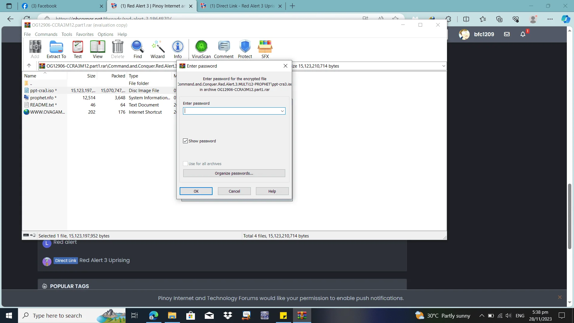
Task: Open the bfc1209 profile menu
Action: (x=477, y=34)
